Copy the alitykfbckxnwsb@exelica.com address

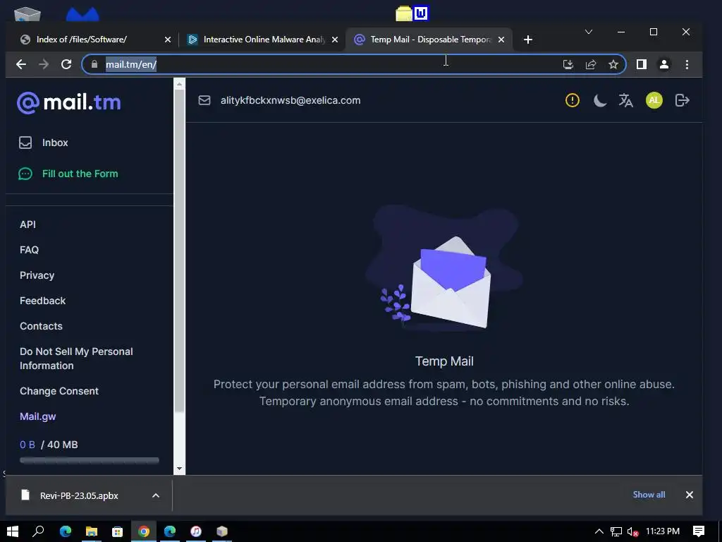(290, 100)
